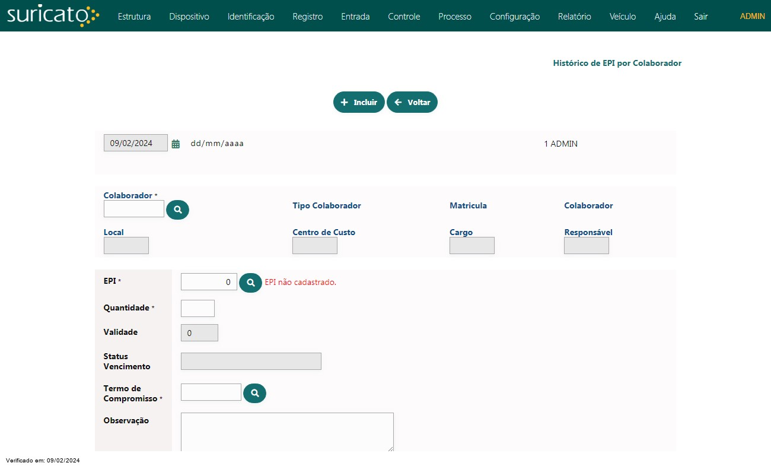Click the 'Tipo Colaborador' label
Image resolution: width=771 pixels, height=469 pixels.
point(327,205)
